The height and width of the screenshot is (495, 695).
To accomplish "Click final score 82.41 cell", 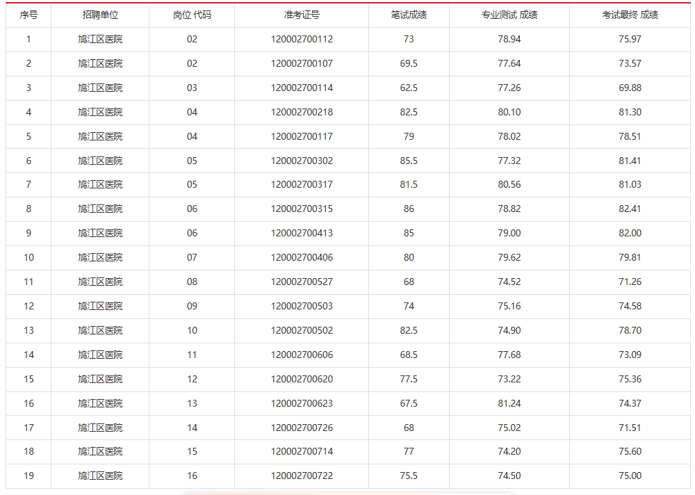I will pyautogui.click(x=630, y=209).
